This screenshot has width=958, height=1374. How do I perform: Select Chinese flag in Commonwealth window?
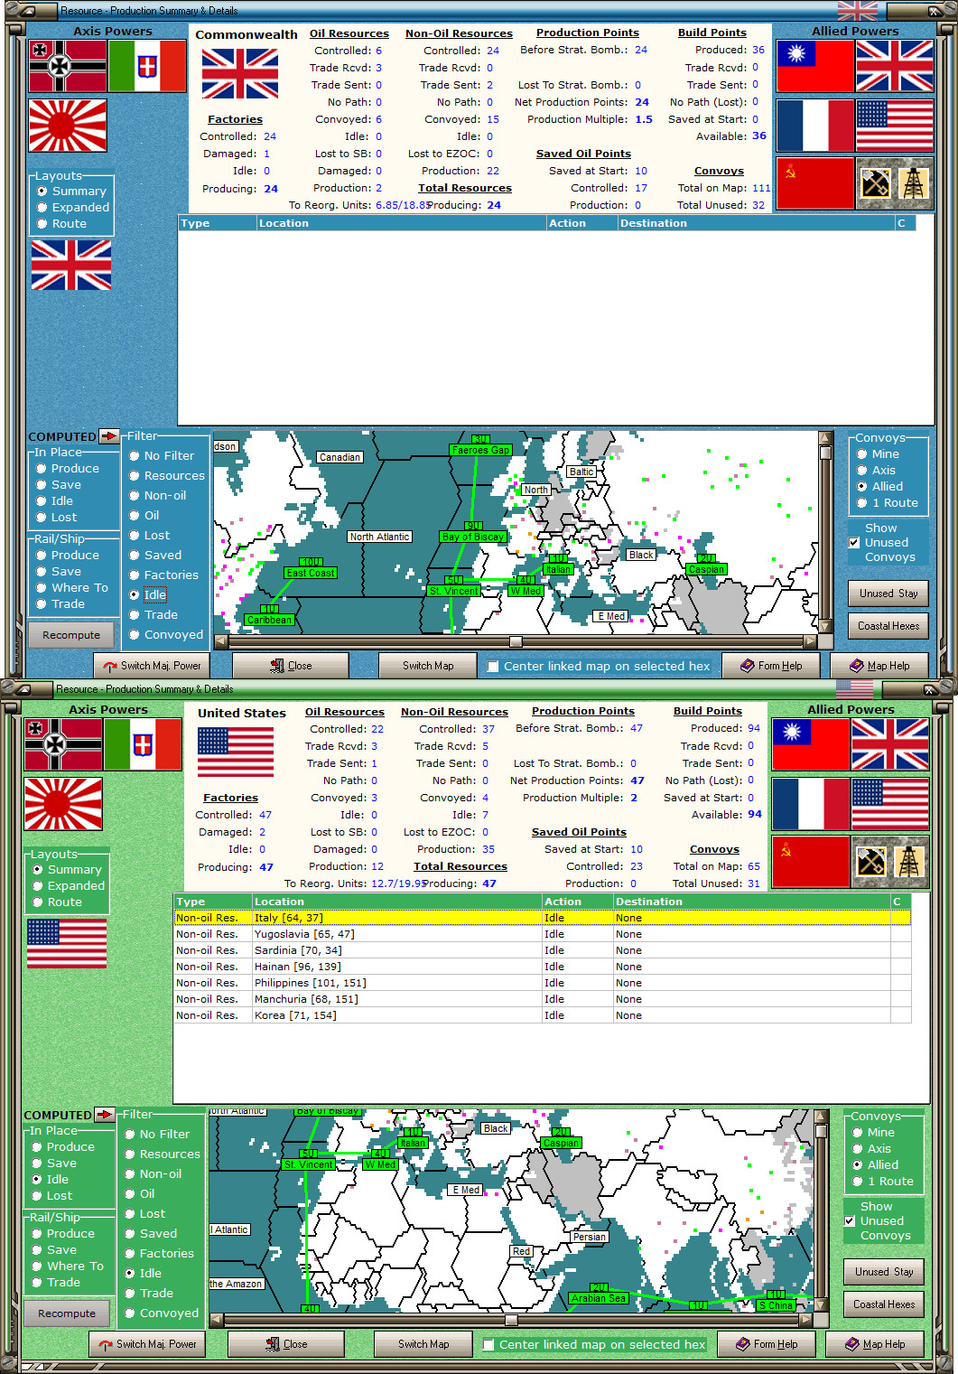pyautogui.click(x=814, y=66)
